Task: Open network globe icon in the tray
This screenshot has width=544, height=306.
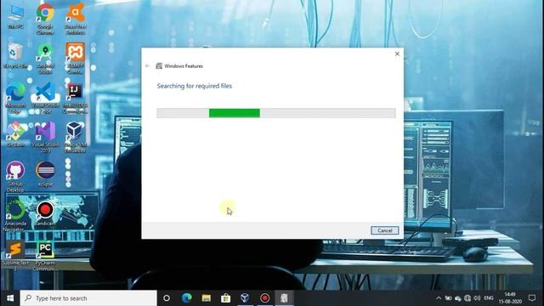Action: click(467, 298)
